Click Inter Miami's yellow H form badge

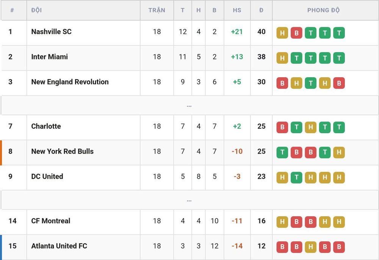(282, 58)
